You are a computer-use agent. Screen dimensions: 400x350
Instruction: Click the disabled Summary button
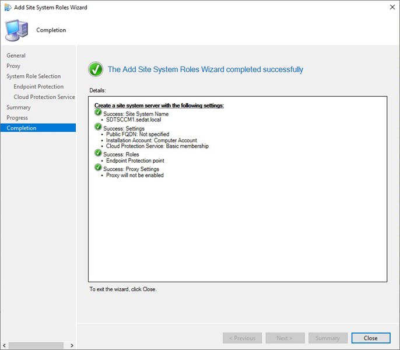click(328, 338)
